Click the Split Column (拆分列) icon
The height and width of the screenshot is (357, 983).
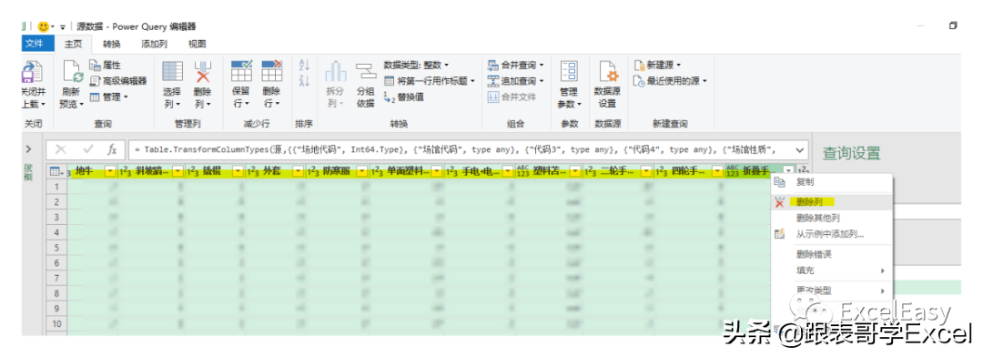pos(336,72)
